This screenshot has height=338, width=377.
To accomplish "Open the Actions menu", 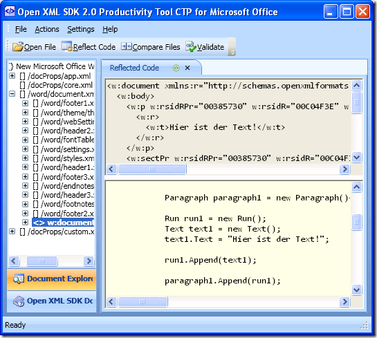I will (47, 29).
